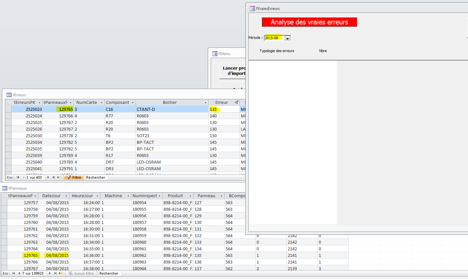Select tPanneaux row selector for 129757

(x=4, y=203)
